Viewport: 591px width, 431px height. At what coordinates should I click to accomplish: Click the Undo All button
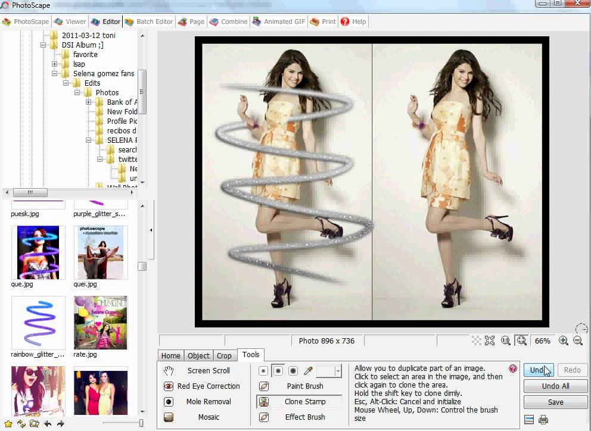point(555,386)
